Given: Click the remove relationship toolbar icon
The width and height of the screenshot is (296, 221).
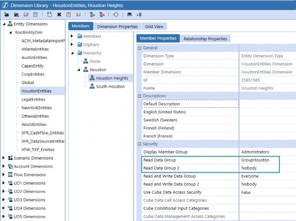Looking at the screenshot, I should 102,15.
